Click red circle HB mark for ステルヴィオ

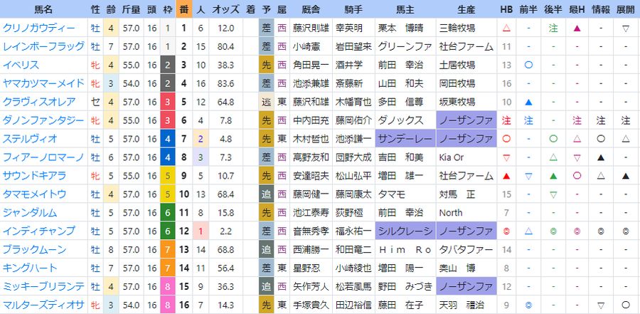506,139
